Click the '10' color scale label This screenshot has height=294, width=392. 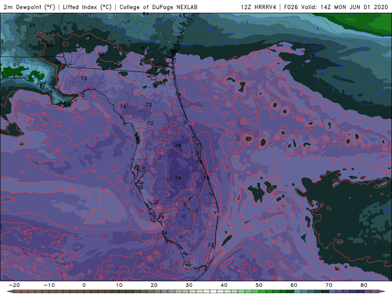(x=119, y=285)
